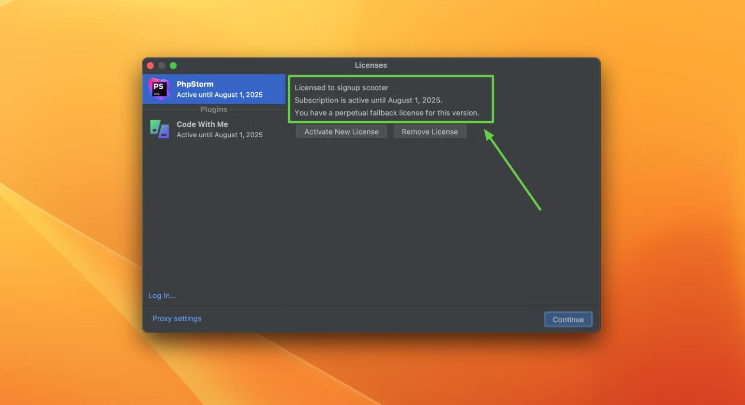Click the Code With Me plugin icon
The width and height of the screenshot is (745, 405).
pos(159,129)
